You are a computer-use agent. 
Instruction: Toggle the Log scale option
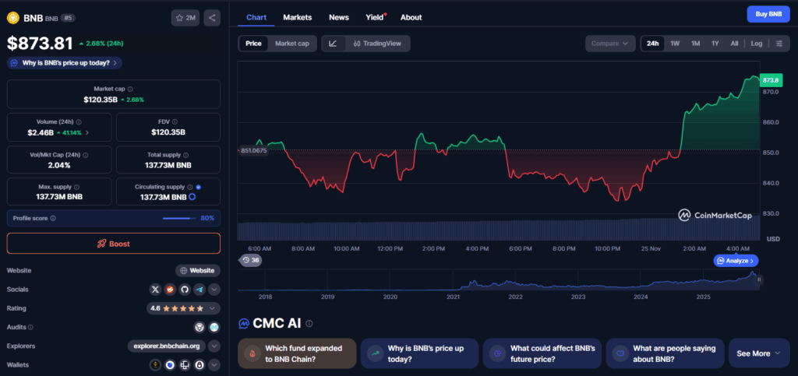click(756, 44)
